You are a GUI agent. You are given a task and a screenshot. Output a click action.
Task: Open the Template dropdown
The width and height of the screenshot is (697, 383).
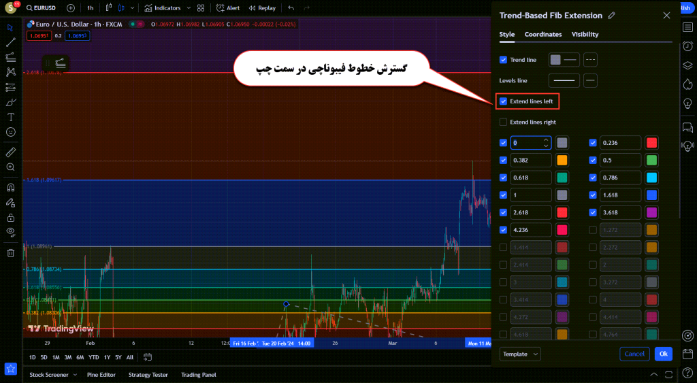520,354
